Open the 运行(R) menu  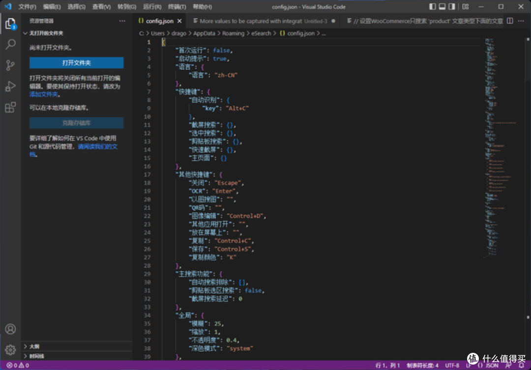[x=152, y=7]
